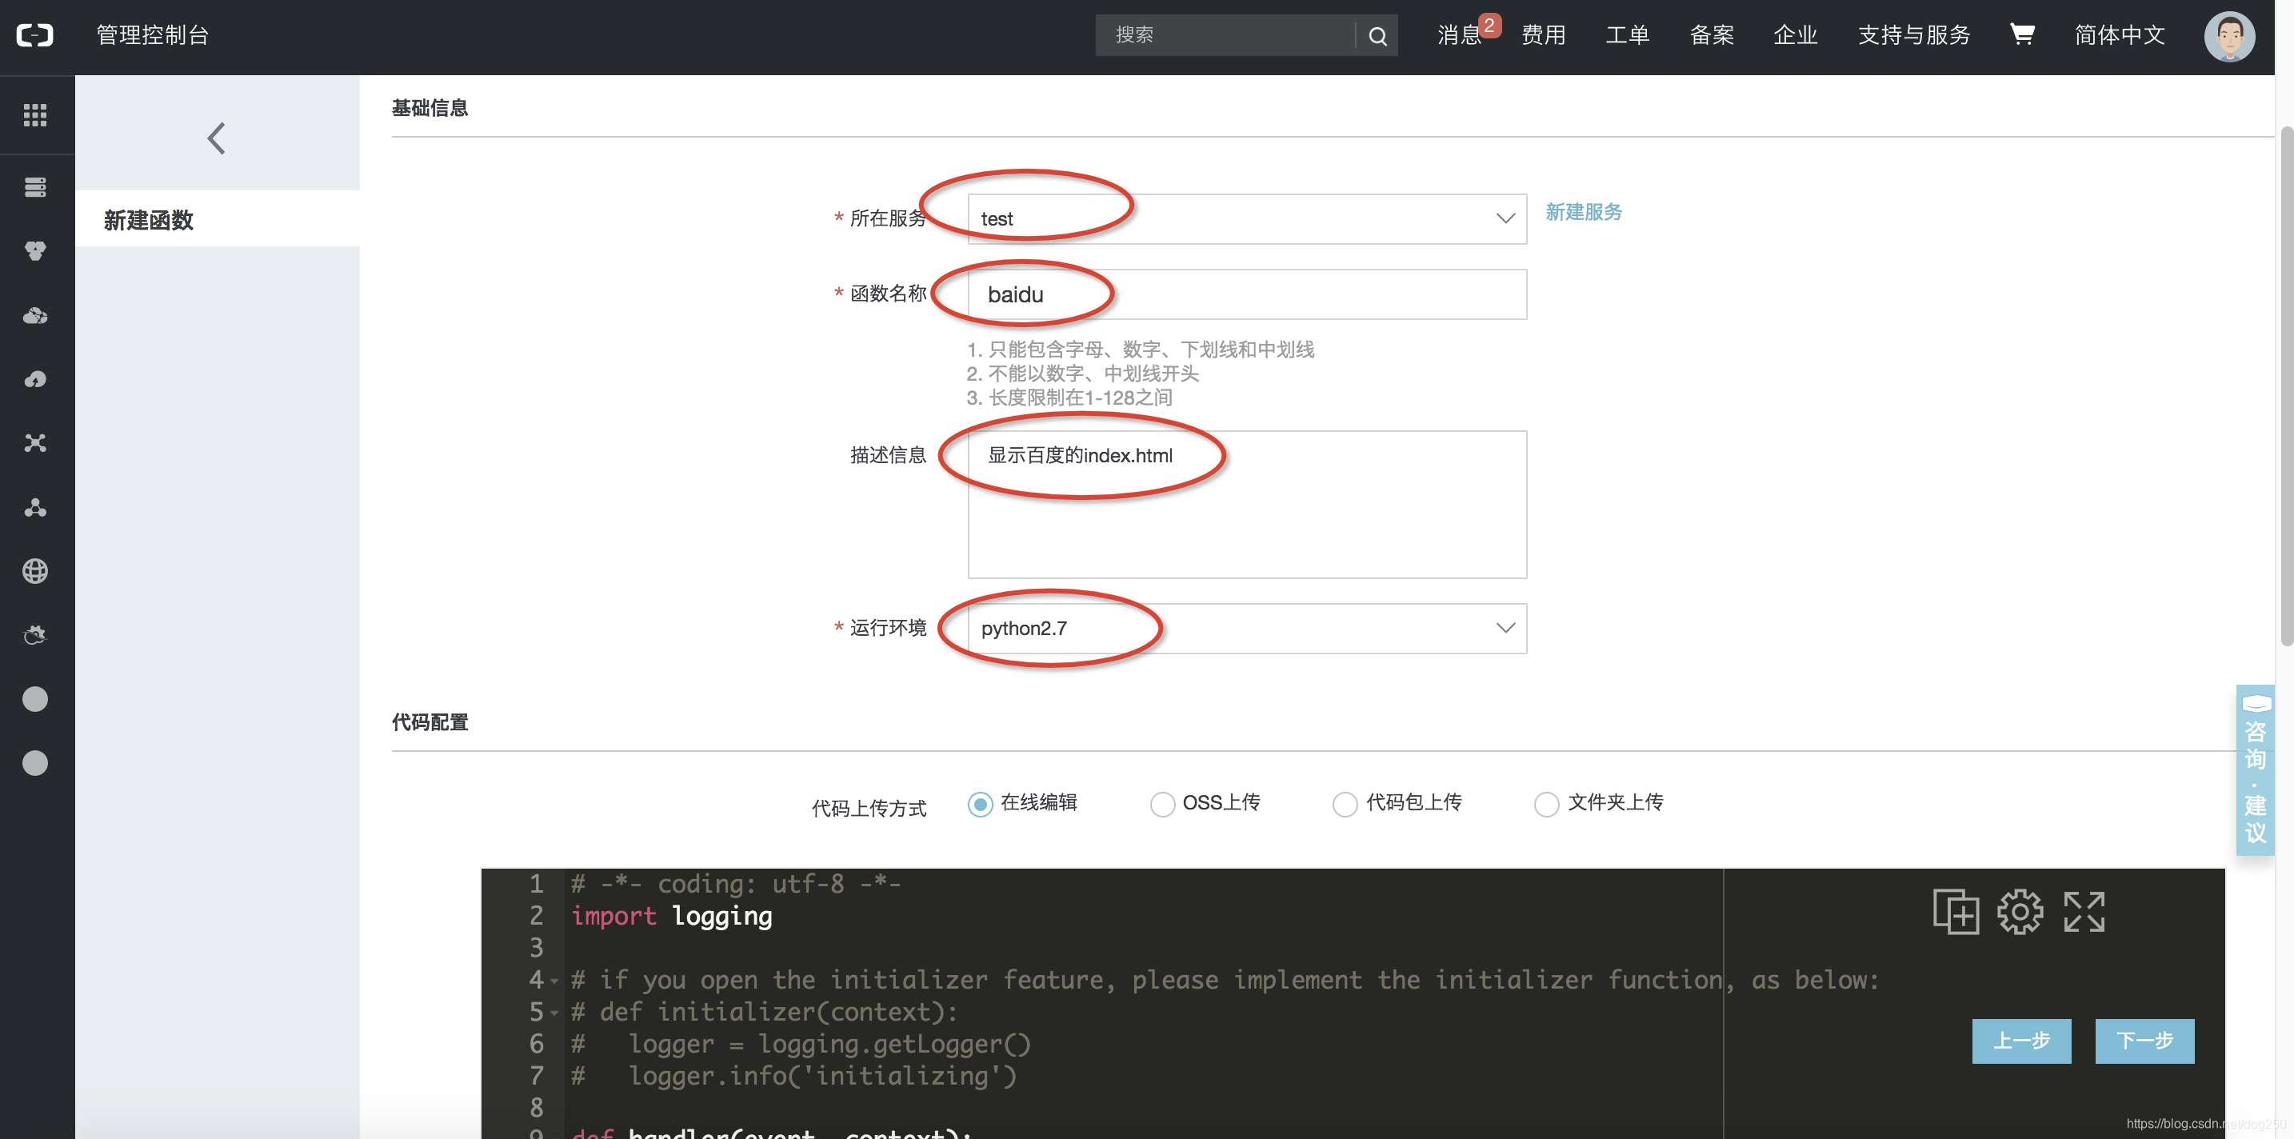Click the 下一步 button

coord(2144,1040)
